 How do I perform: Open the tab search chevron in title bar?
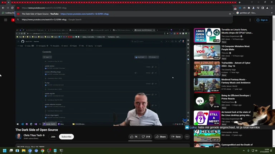(252, 2)
